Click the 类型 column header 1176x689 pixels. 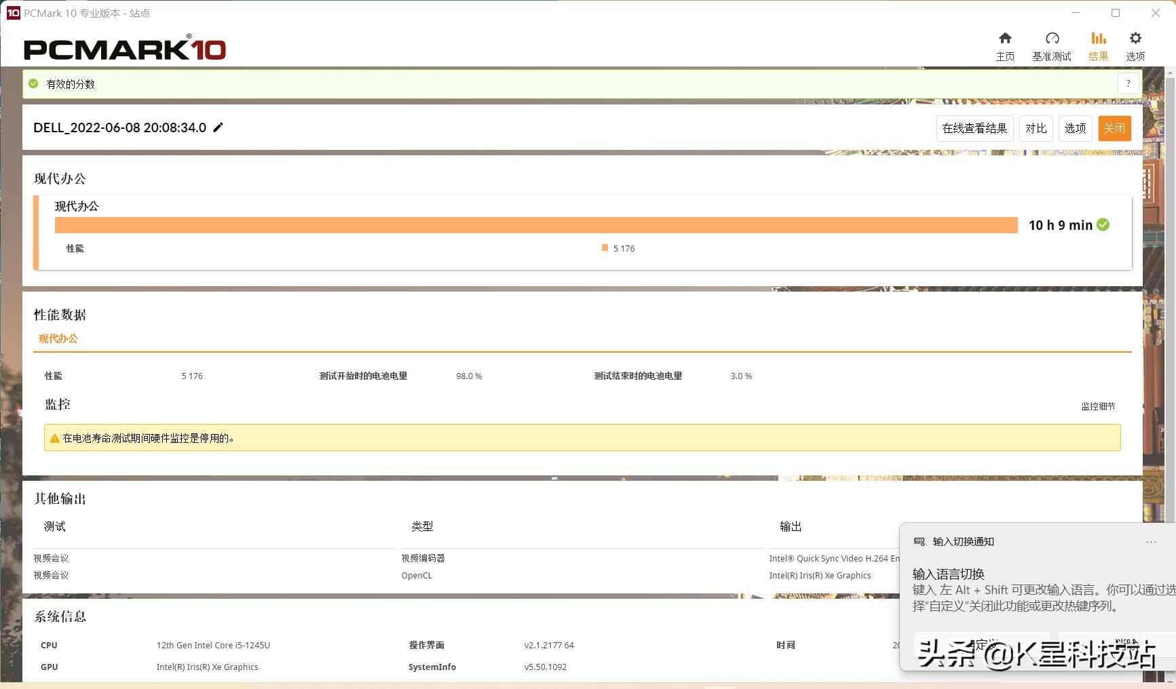(422, 526)
